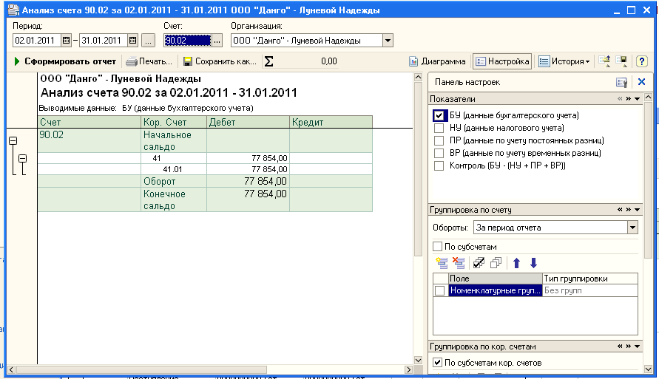Uncheck БУ (данные бухгалтерского учета)
Viewport: 659px width, 379px height.
[x=439, y=115]
